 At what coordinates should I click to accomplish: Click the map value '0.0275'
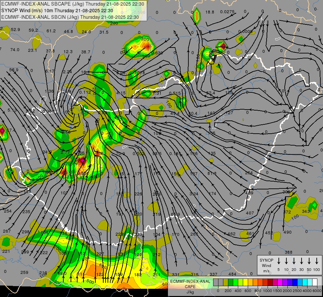[x=227, y=12]
